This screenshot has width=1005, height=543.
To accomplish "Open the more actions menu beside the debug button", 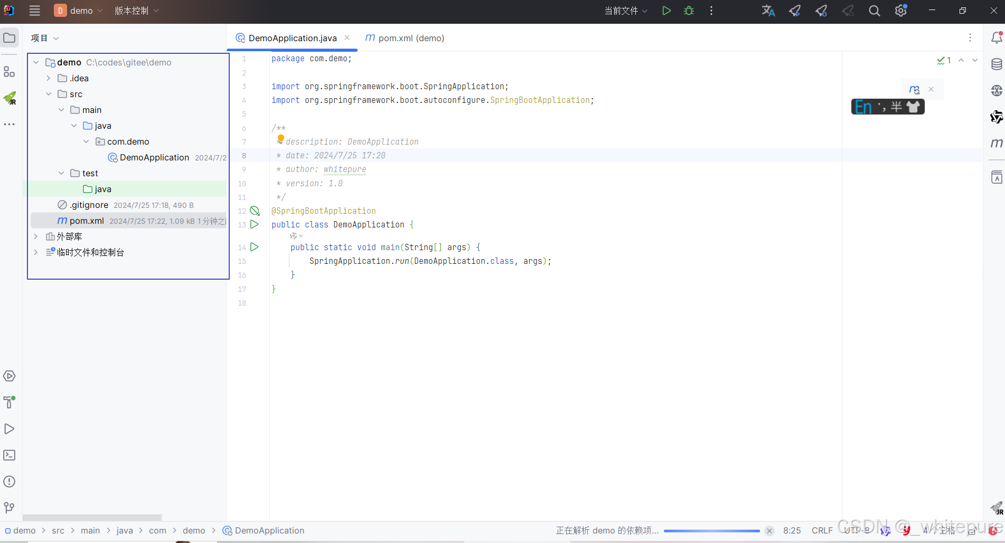I will coord(711,11).
